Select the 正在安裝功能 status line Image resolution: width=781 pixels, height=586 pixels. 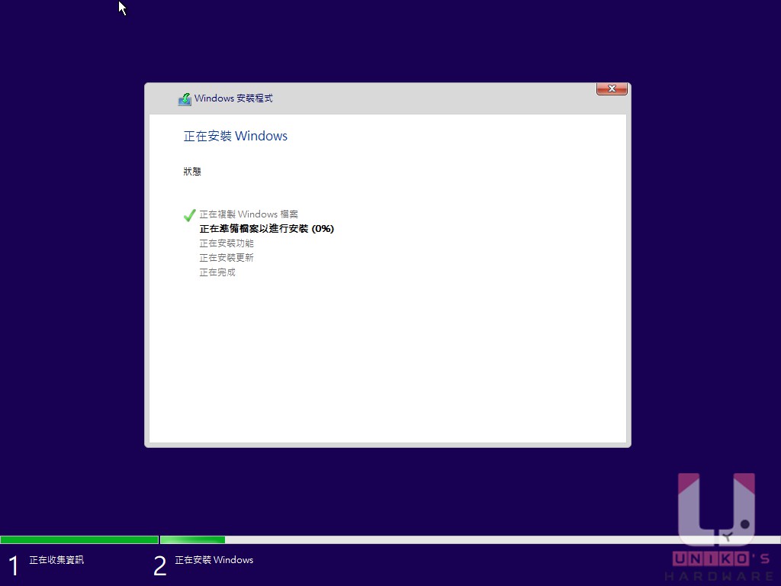click(227, 243)
